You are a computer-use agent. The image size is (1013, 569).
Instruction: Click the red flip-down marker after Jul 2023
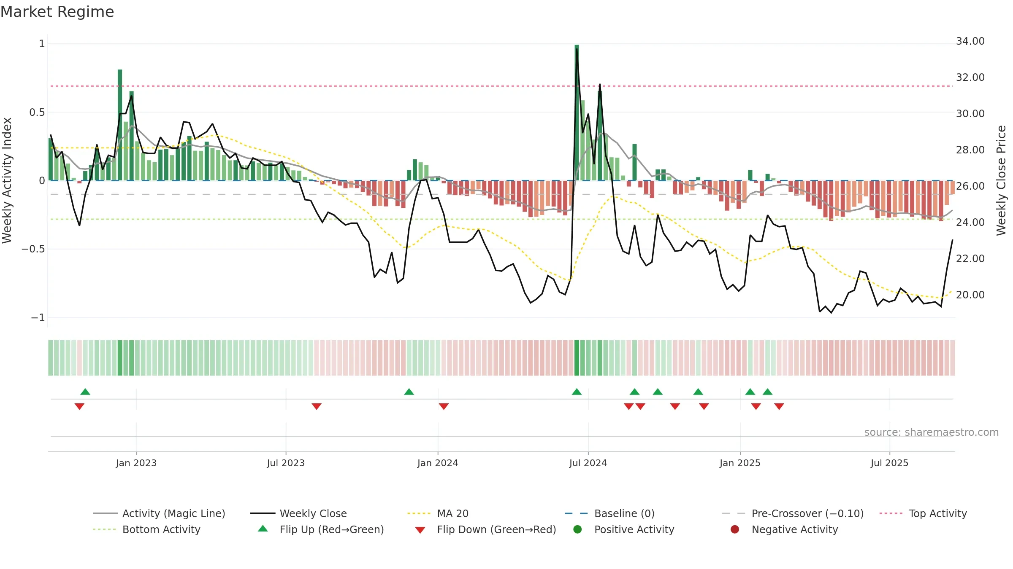click(x=317, y=406)
